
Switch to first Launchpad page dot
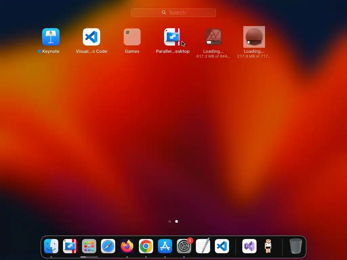[x=170, y=221]
